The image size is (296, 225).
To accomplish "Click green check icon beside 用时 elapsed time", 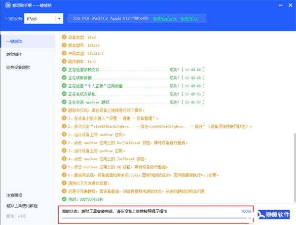I will [x=64, y=198].
